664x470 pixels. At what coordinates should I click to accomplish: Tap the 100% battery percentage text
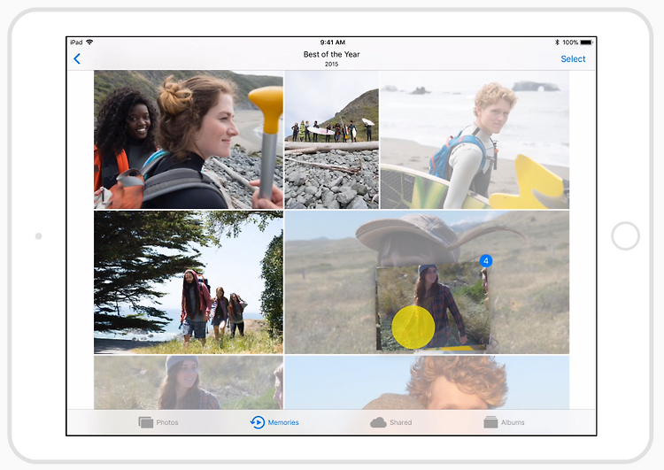pos(570,42)
